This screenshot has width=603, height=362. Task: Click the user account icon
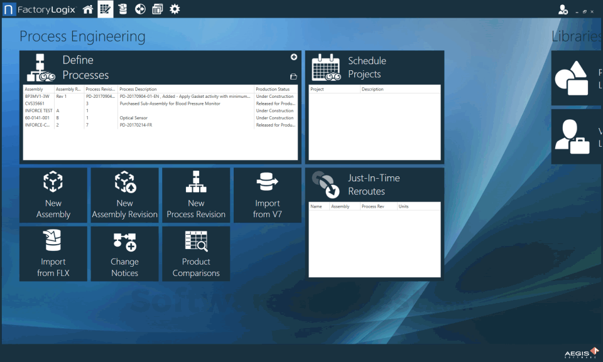point(562,9)
